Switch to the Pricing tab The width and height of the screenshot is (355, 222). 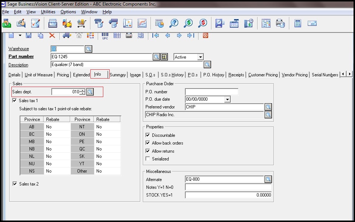click(x=63, y=75)
